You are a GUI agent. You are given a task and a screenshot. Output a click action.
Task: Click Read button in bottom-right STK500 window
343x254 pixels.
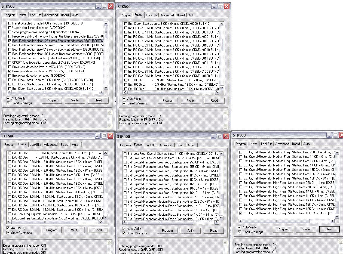click(329, 229)
